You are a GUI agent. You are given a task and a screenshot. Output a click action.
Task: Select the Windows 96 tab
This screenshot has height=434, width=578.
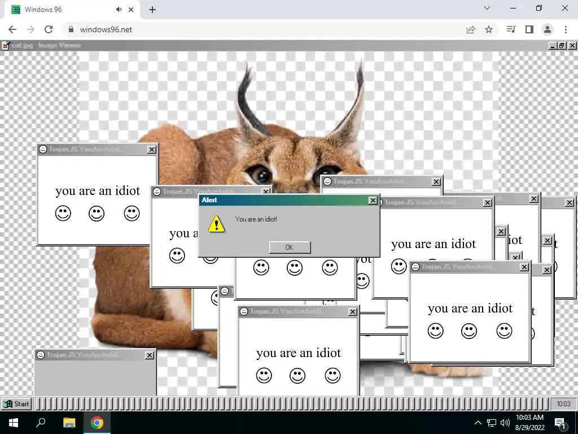(72, 10)
